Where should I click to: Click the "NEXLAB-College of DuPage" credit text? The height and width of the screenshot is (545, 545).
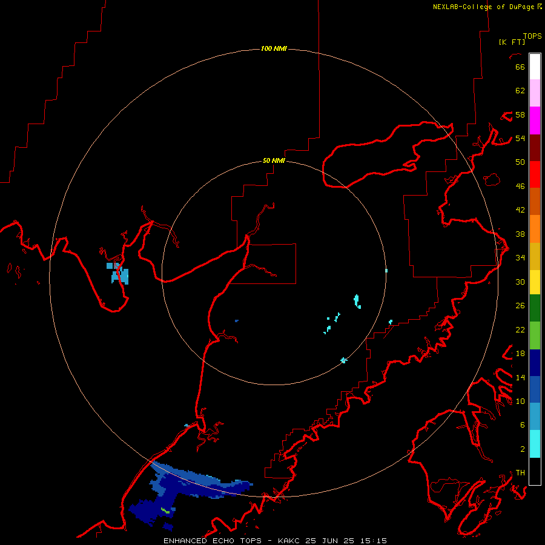pos(483,7)
